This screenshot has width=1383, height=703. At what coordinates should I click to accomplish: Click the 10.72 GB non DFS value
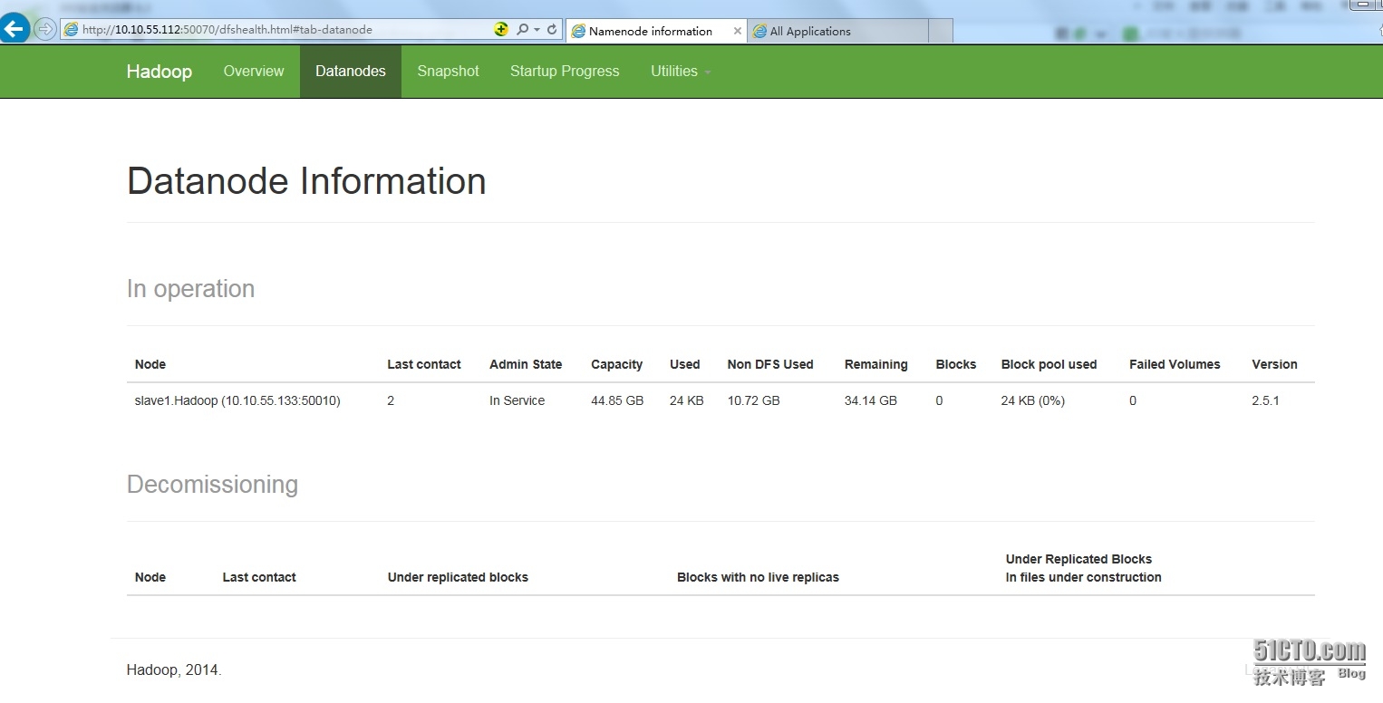click(x=753, y=400)
